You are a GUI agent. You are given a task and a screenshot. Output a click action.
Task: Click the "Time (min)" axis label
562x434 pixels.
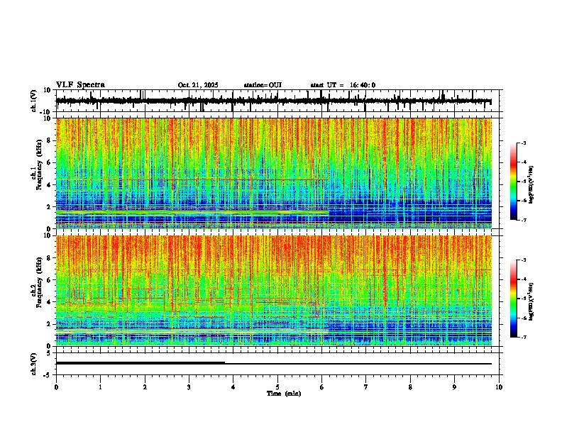click(284, 394)
